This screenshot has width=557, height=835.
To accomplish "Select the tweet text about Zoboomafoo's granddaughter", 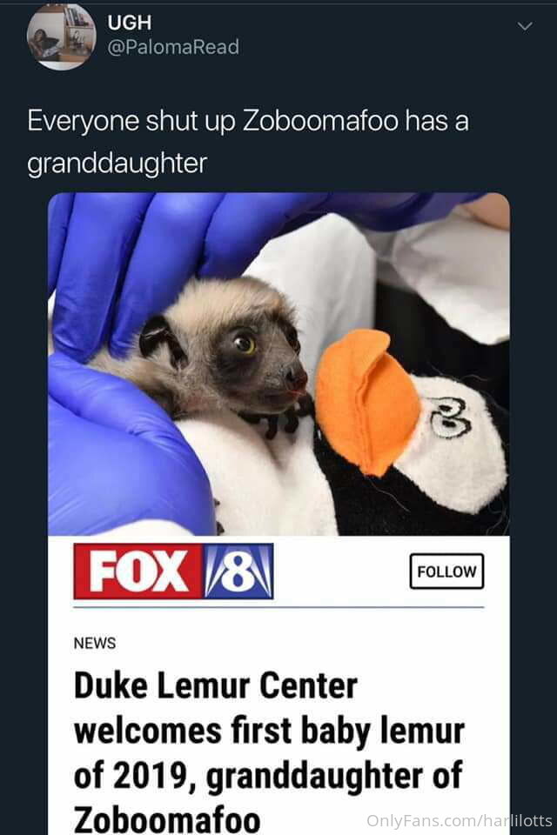I will [248, 142].
